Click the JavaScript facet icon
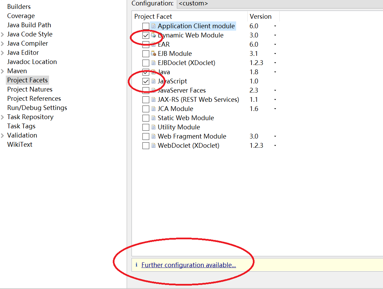The height and width of the screenshot is (289, 383). pos(153,81)
